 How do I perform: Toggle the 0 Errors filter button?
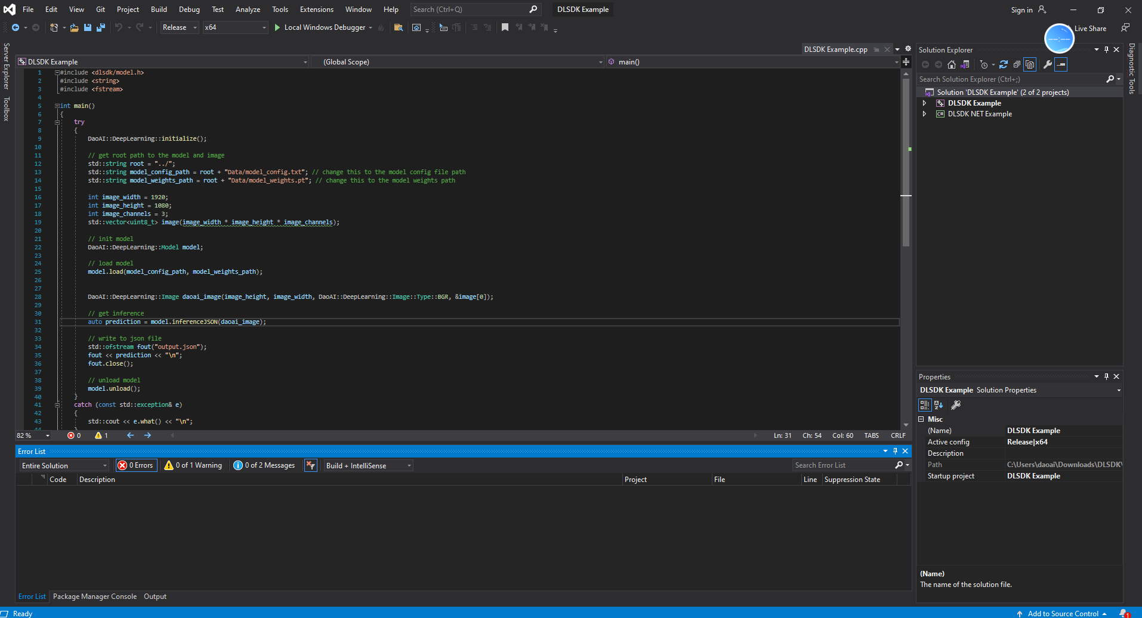(x=137, y=465)
